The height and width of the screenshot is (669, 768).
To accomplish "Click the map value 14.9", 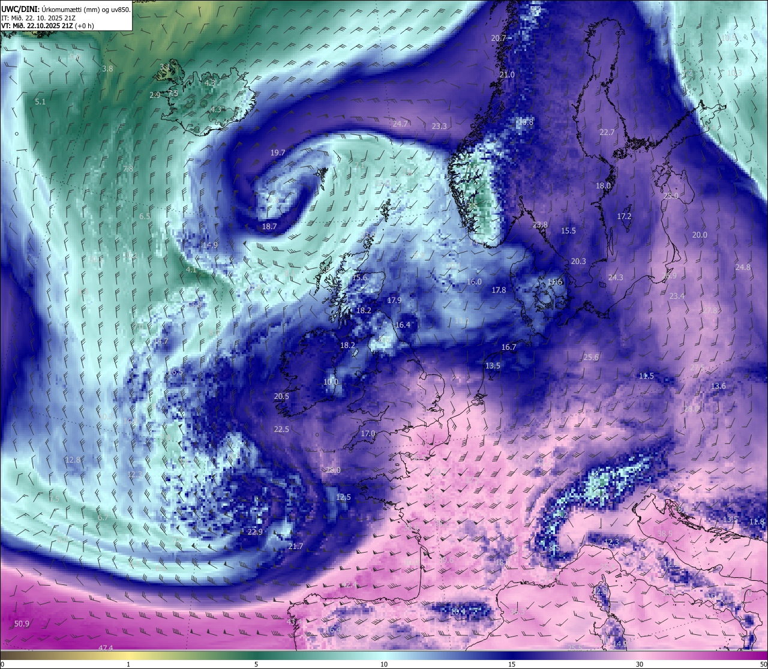I will [210, 245].
